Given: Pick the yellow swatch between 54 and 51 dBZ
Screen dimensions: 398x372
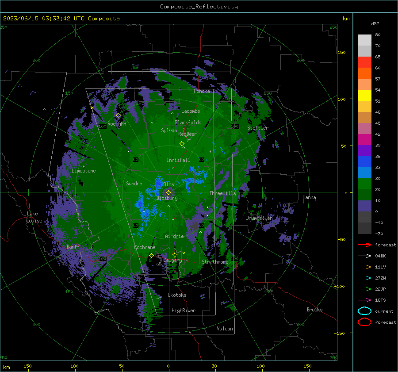Looking at the screenshot, I should click(x=364, y=96).
